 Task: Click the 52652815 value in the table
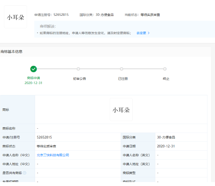pyautogui.click(x=44, y=137)
